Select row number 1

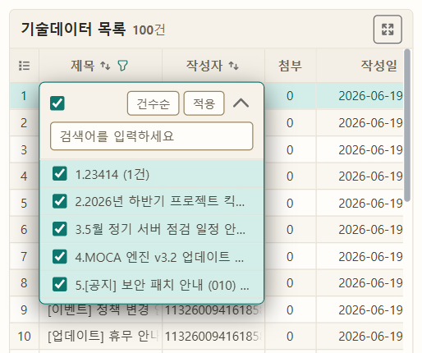click(x=24, y=96)
